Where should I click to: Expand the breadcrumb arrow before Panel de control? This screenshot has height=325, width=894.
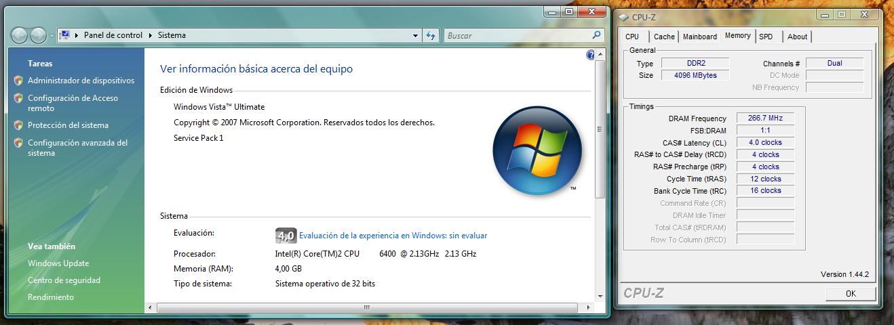76,35
